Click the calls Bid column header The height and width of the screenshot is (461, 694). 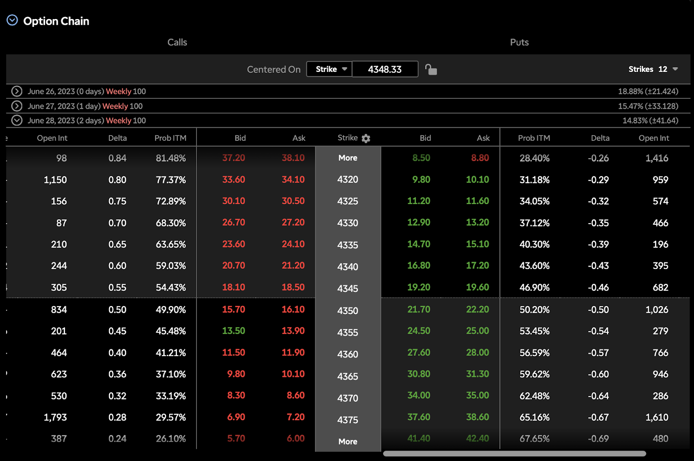[x=240, y=138]
